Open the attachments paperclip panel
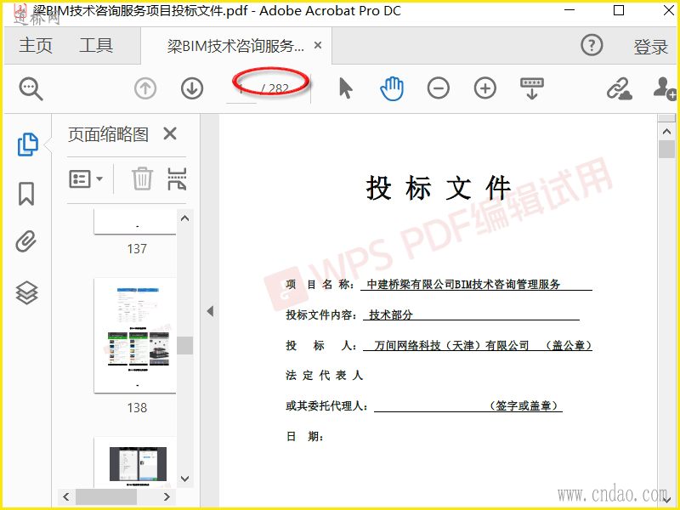Viewport: 680px width, 510px height. click(26, 241)
